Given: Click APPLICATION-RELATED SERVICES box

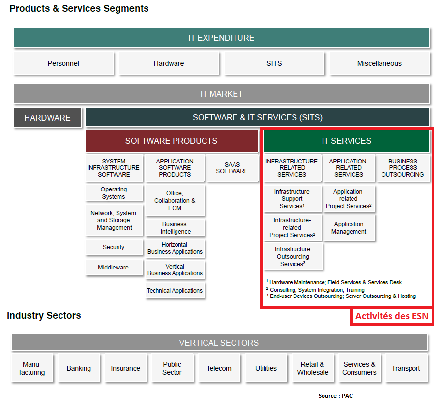Looking at the screenshot, I should tap(349, 168).
